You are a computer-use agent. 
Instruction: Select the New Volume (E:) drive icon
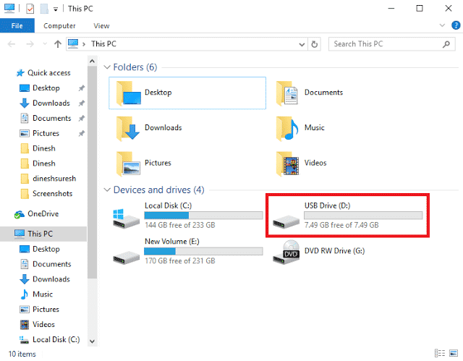[x=126, y=258]
